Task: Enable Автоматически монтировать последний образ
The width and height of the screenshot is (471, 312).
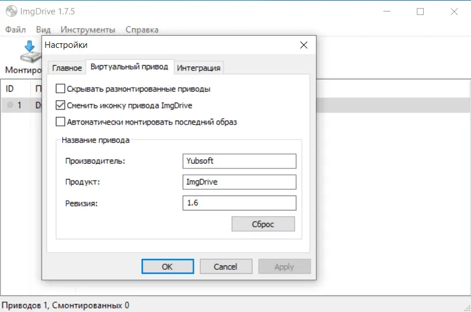Action: (61, 122)
